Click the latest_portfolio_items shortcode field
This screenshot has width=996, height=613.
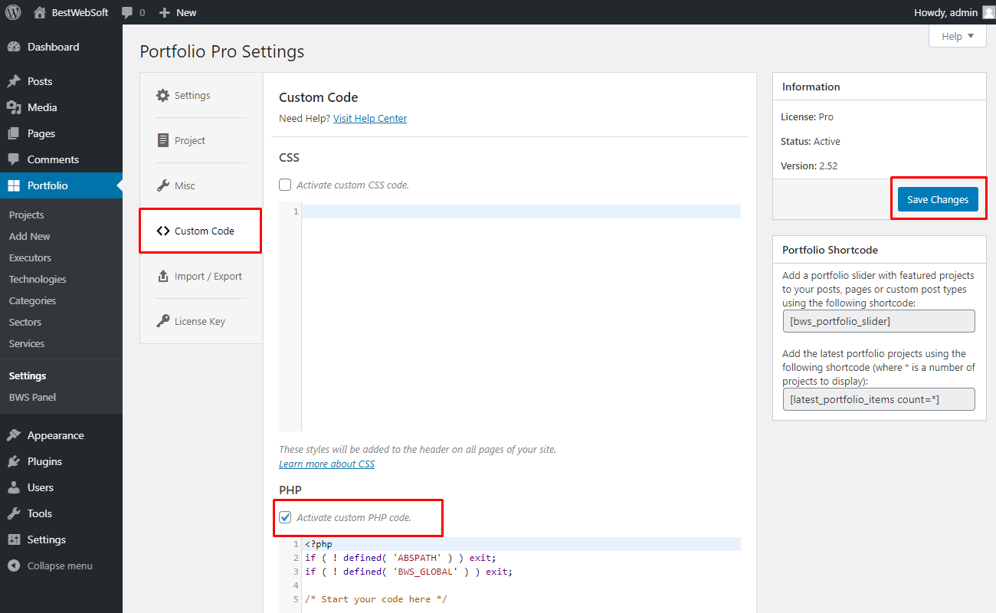pyautogui.click(x=879, y=399)
